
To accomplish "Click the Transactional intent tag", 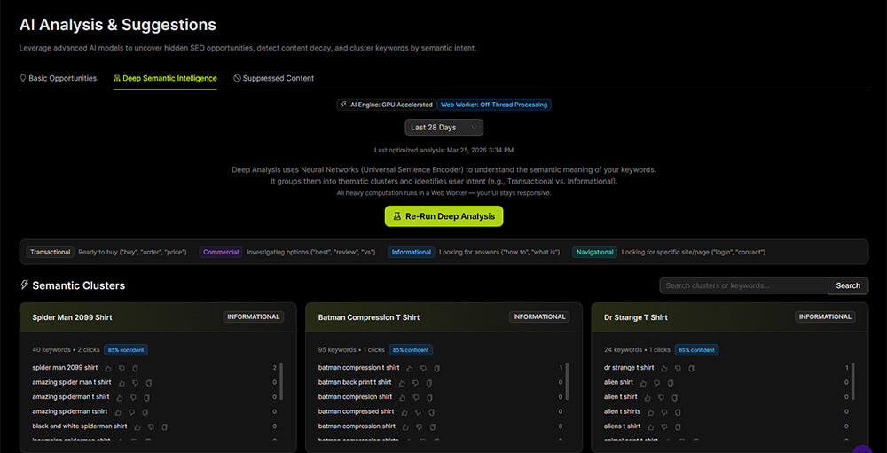I will point(51,253).
